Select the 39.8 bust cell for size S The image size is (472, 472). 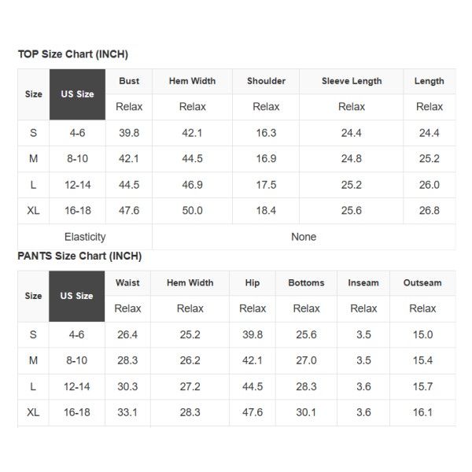(x=129, y=133)
